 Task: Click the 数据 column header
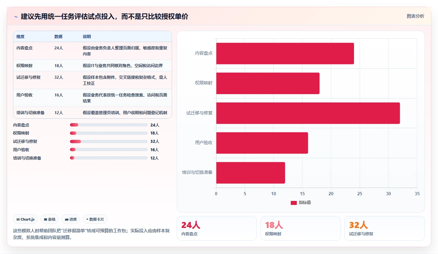[58, 37]
